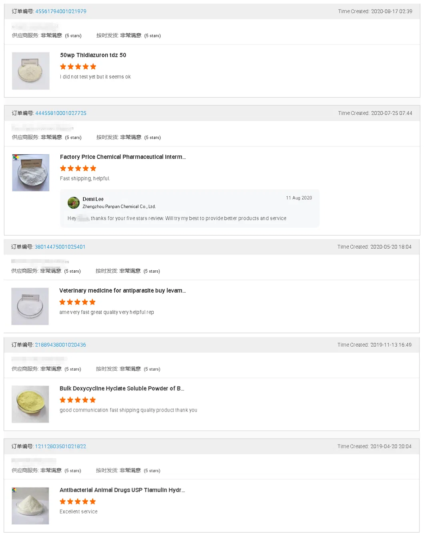Click the Antibacterial Animal Drugs product thumbnail

pos(30,505)
